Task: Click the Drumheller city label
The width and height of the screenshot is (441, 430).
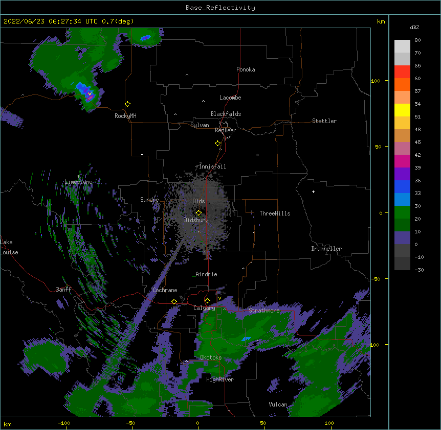Action: 326,249
